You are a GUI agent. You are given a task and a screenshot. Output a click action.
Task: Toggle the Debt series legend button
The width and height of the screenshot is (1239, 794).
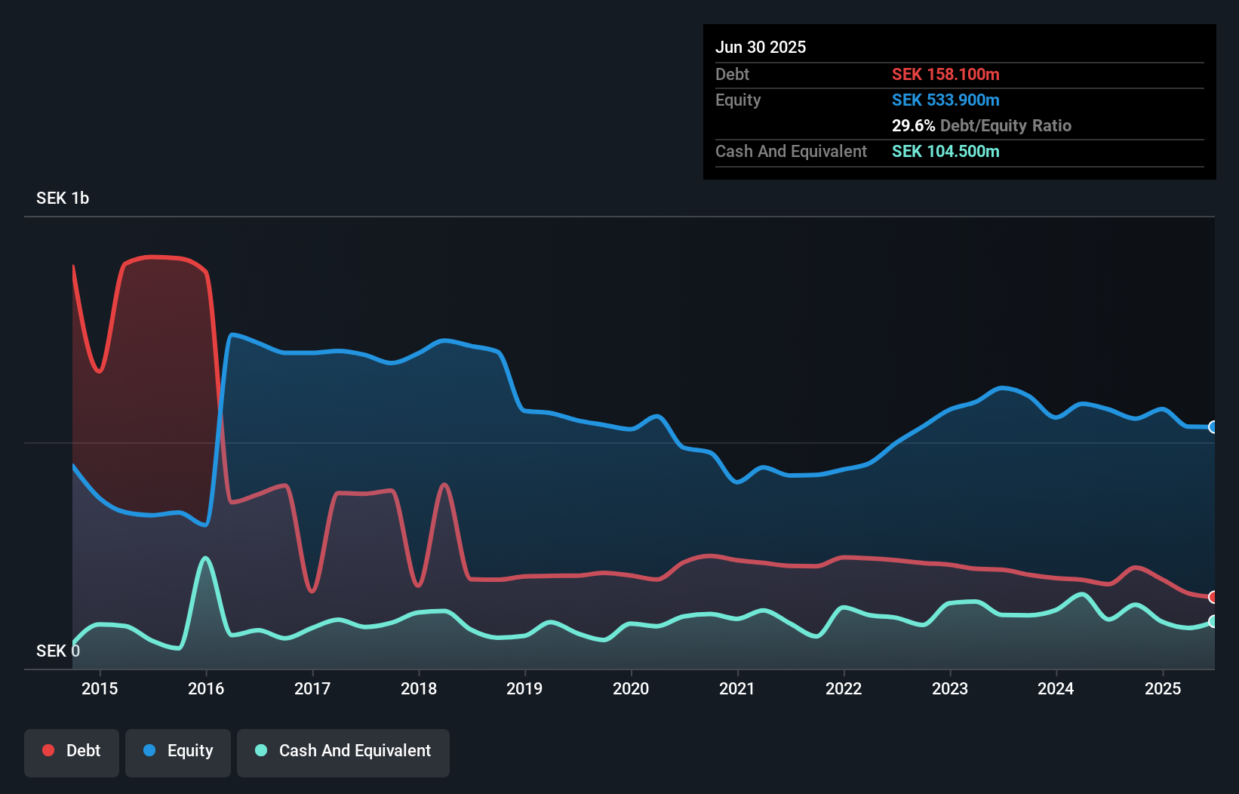point(72,752)
